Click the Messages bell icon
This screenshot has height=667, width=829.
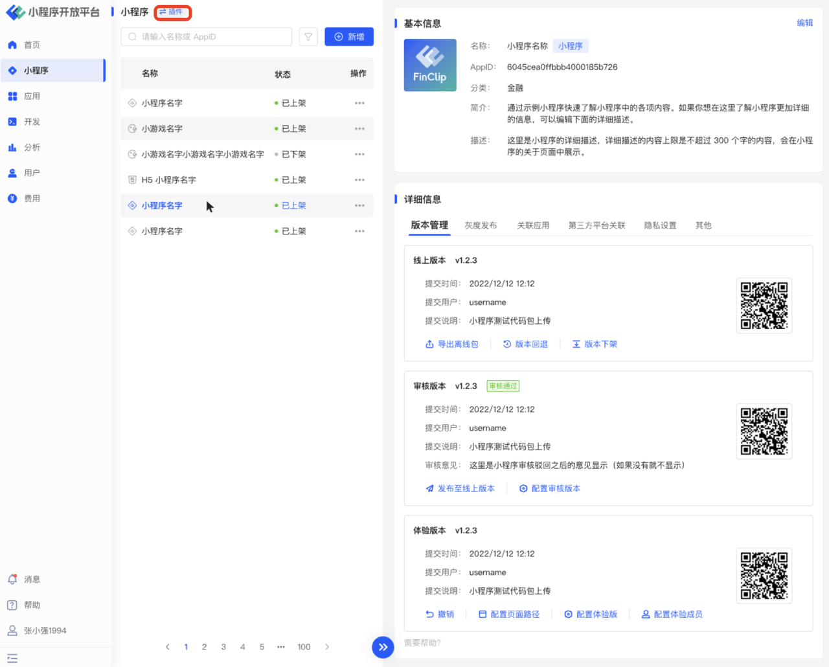click(x=12, y=580)
